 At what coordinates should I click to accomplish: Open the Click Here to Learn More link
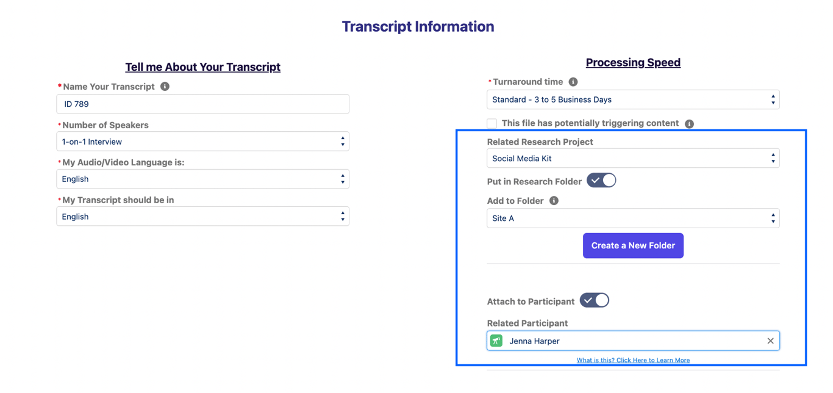(633, 361)
